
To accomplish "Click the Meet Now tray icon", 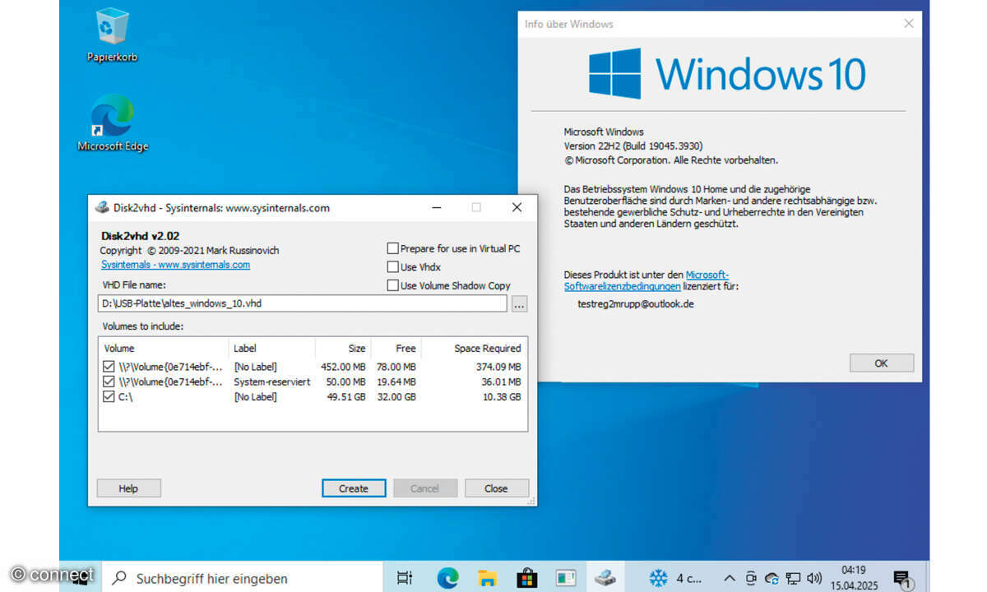I will point(752,578).
